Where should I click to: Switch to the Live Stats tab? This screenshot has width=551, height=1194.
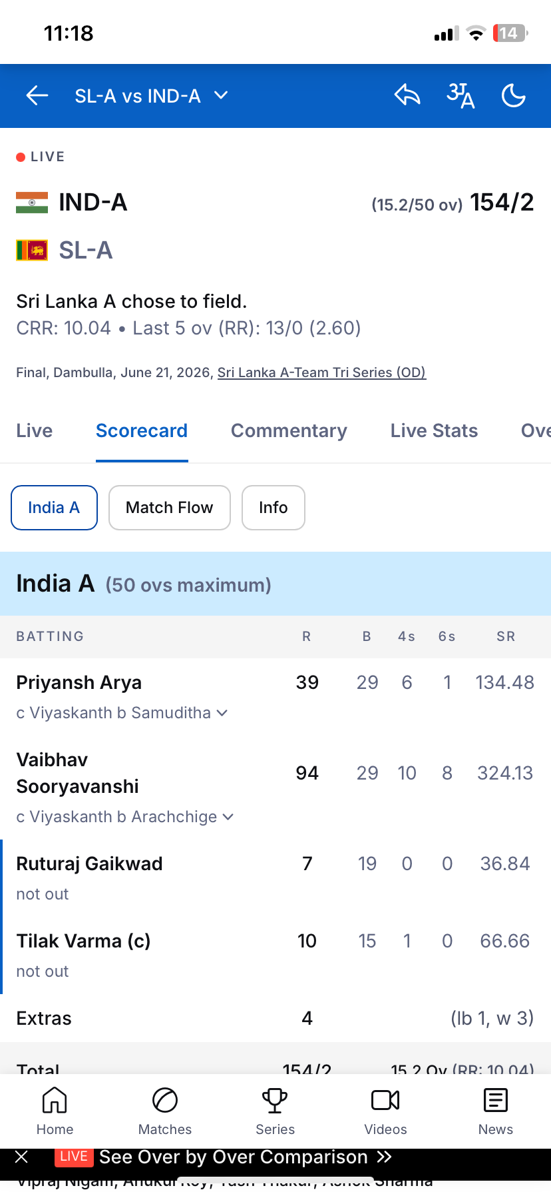point(434,430)
